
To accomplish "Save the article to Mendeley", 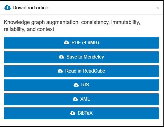I will click(81, 57).
